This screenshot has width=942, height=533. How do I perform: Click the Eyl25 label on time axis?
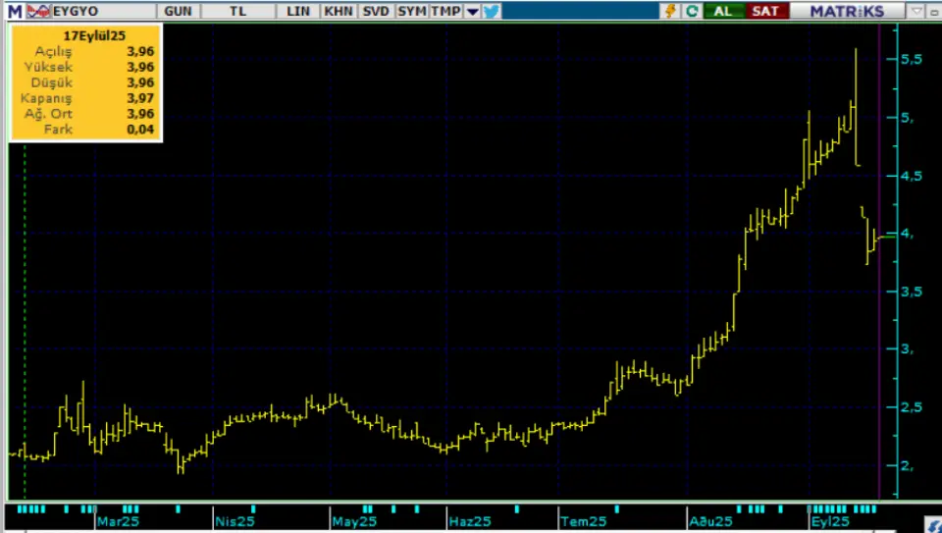[830, 521]
